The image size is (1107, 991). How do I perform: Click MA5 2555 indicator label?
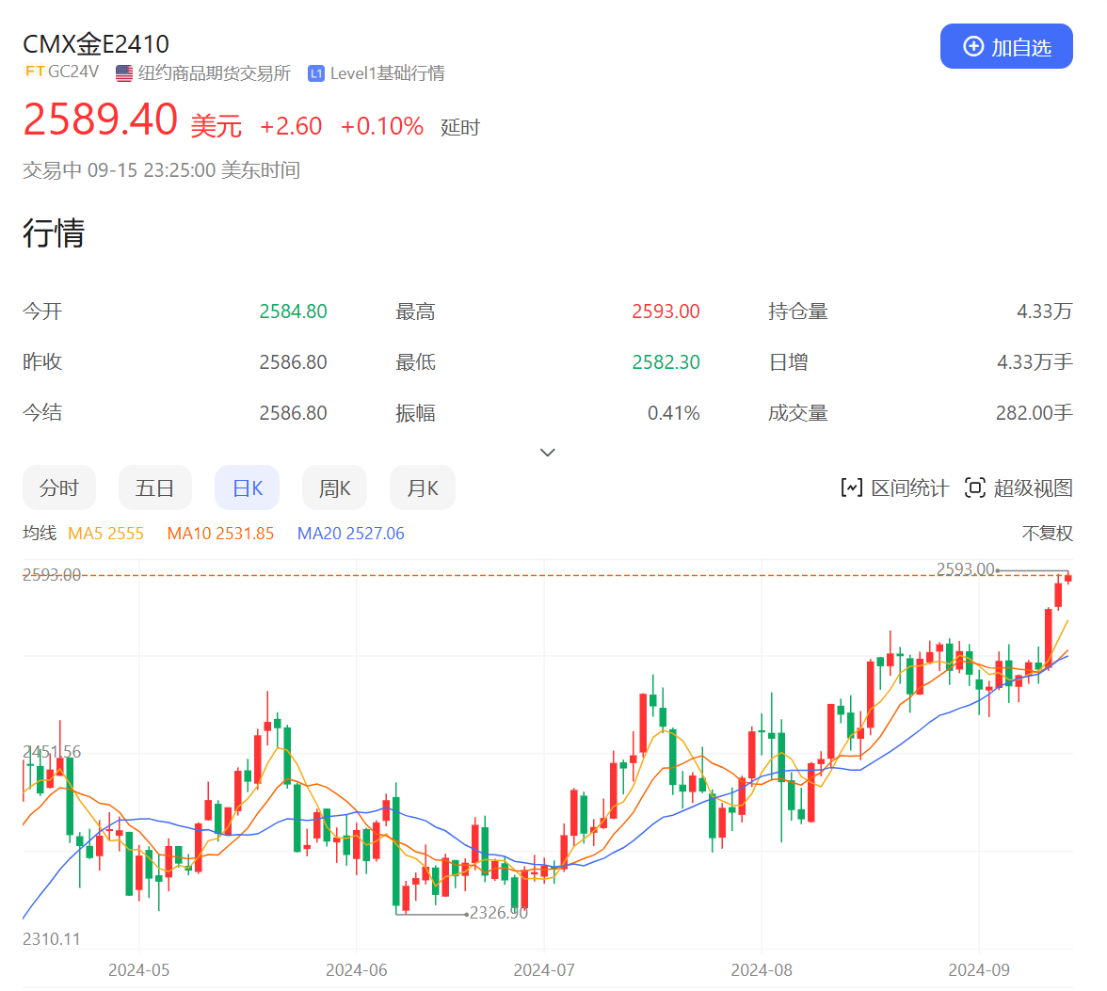coord(105,534)
